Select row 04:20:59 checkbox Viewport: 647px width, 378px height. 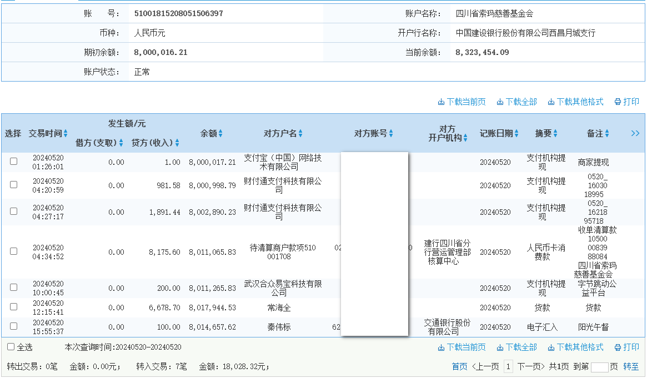(14, 185)
